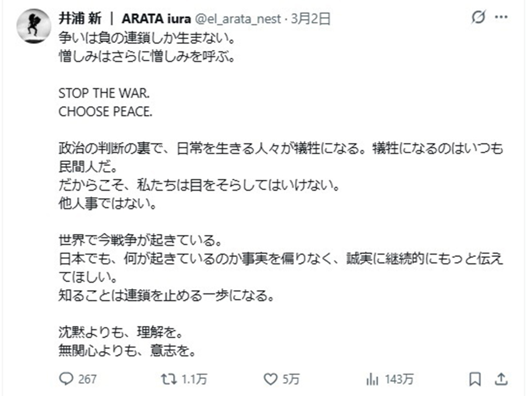Open the Grok actions icon near the top right
This screenshot has width=526, height=396.
[x=479, y=18]
